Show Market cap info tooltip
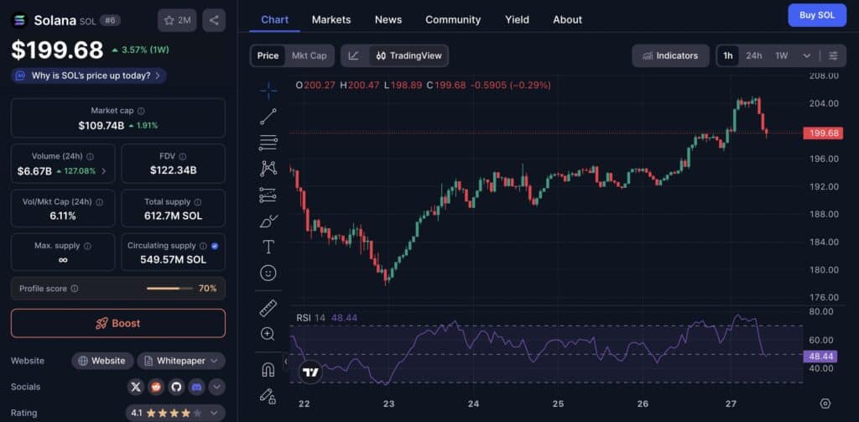This screenshot has height=422, width=859. pos(141,111)
